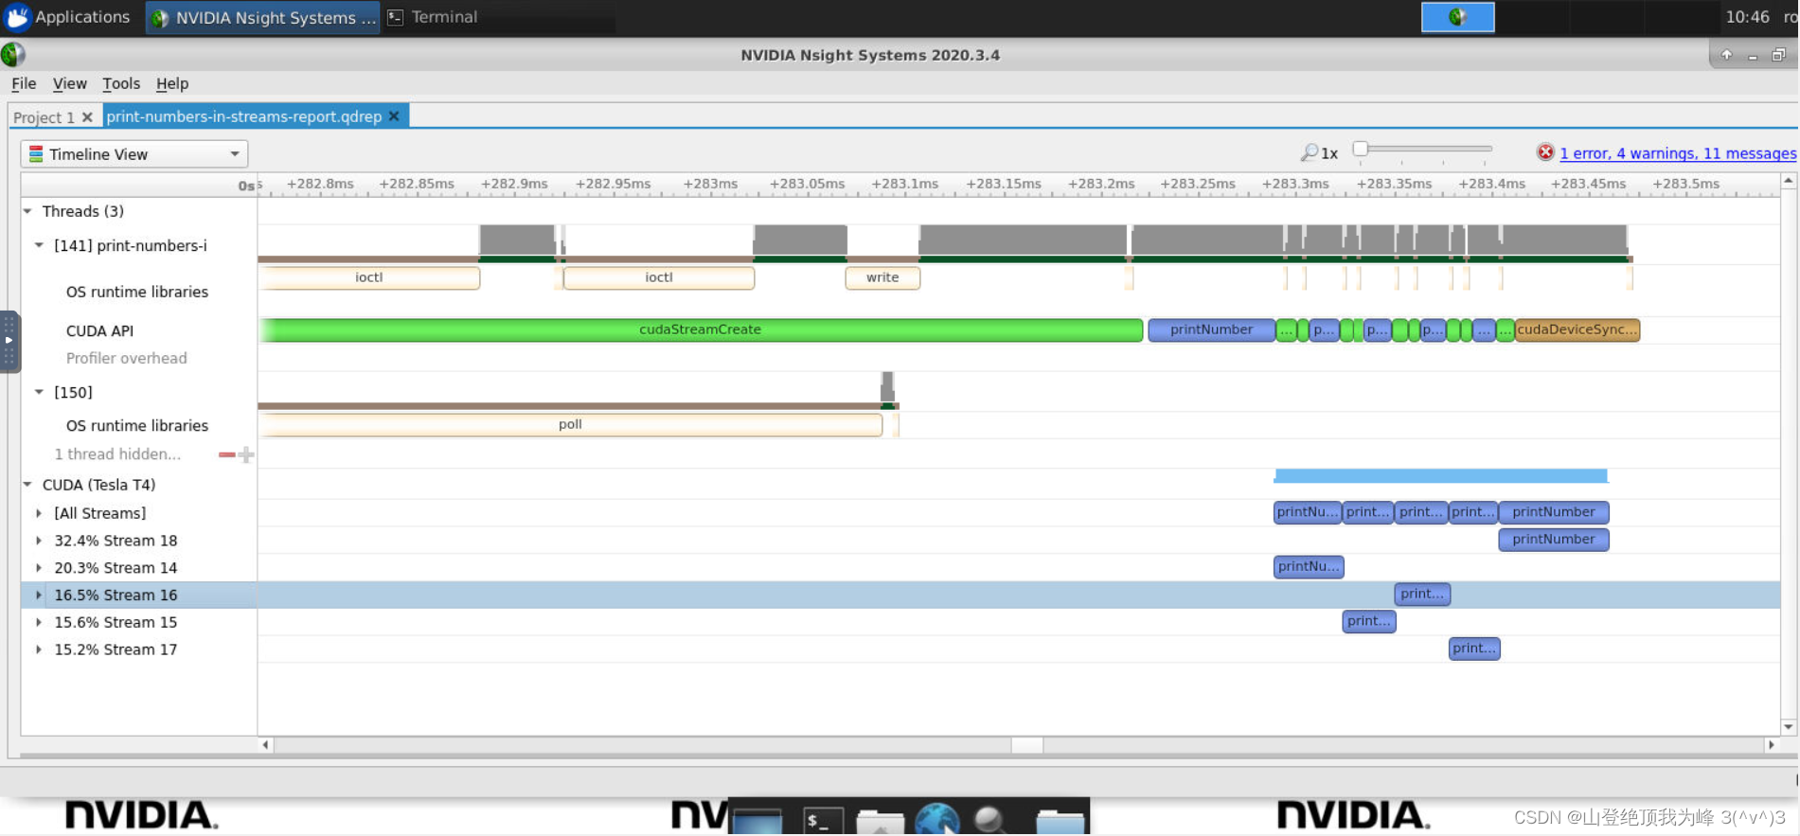The image size is (1800, 836).
Task: Click the red error icon beside messages link
Action: (1545, 152)
